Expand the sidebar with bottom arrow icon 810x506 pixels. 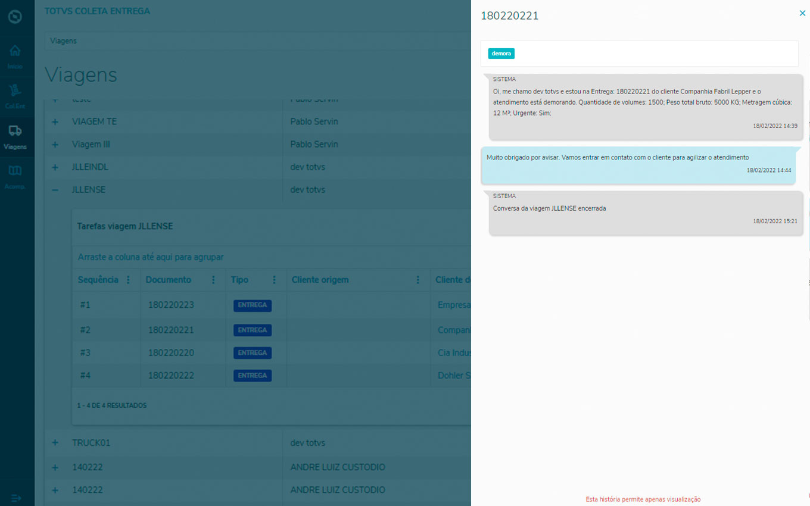pyautogui.click(x=16, y=498)
